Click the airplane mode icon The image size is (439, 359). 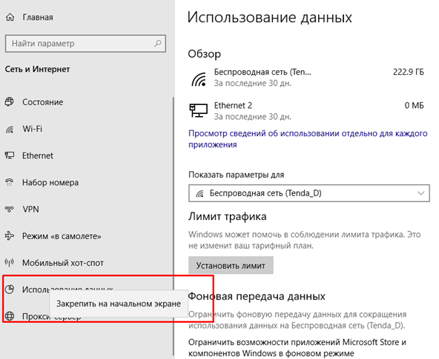coord(9,236)
